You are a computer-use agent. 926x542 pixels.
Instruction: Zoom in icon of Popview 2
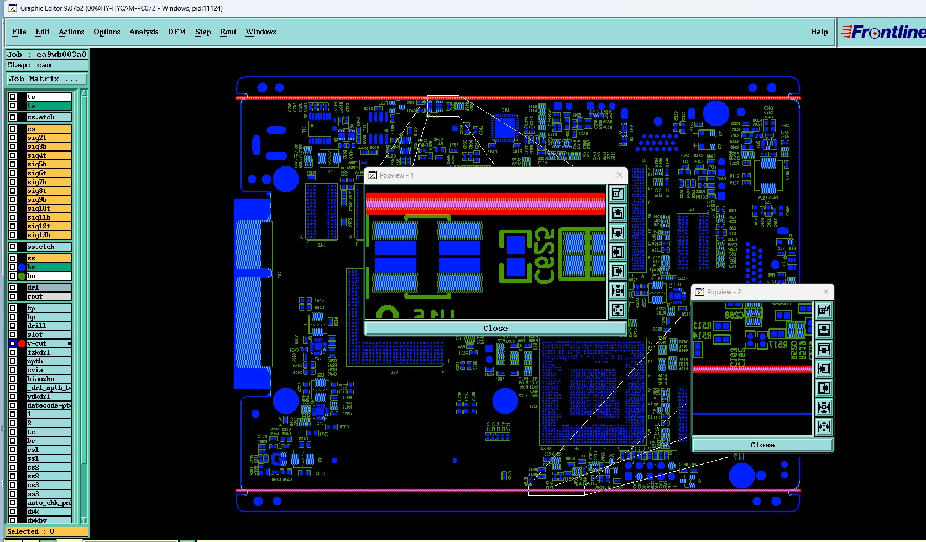coord(824,408)
